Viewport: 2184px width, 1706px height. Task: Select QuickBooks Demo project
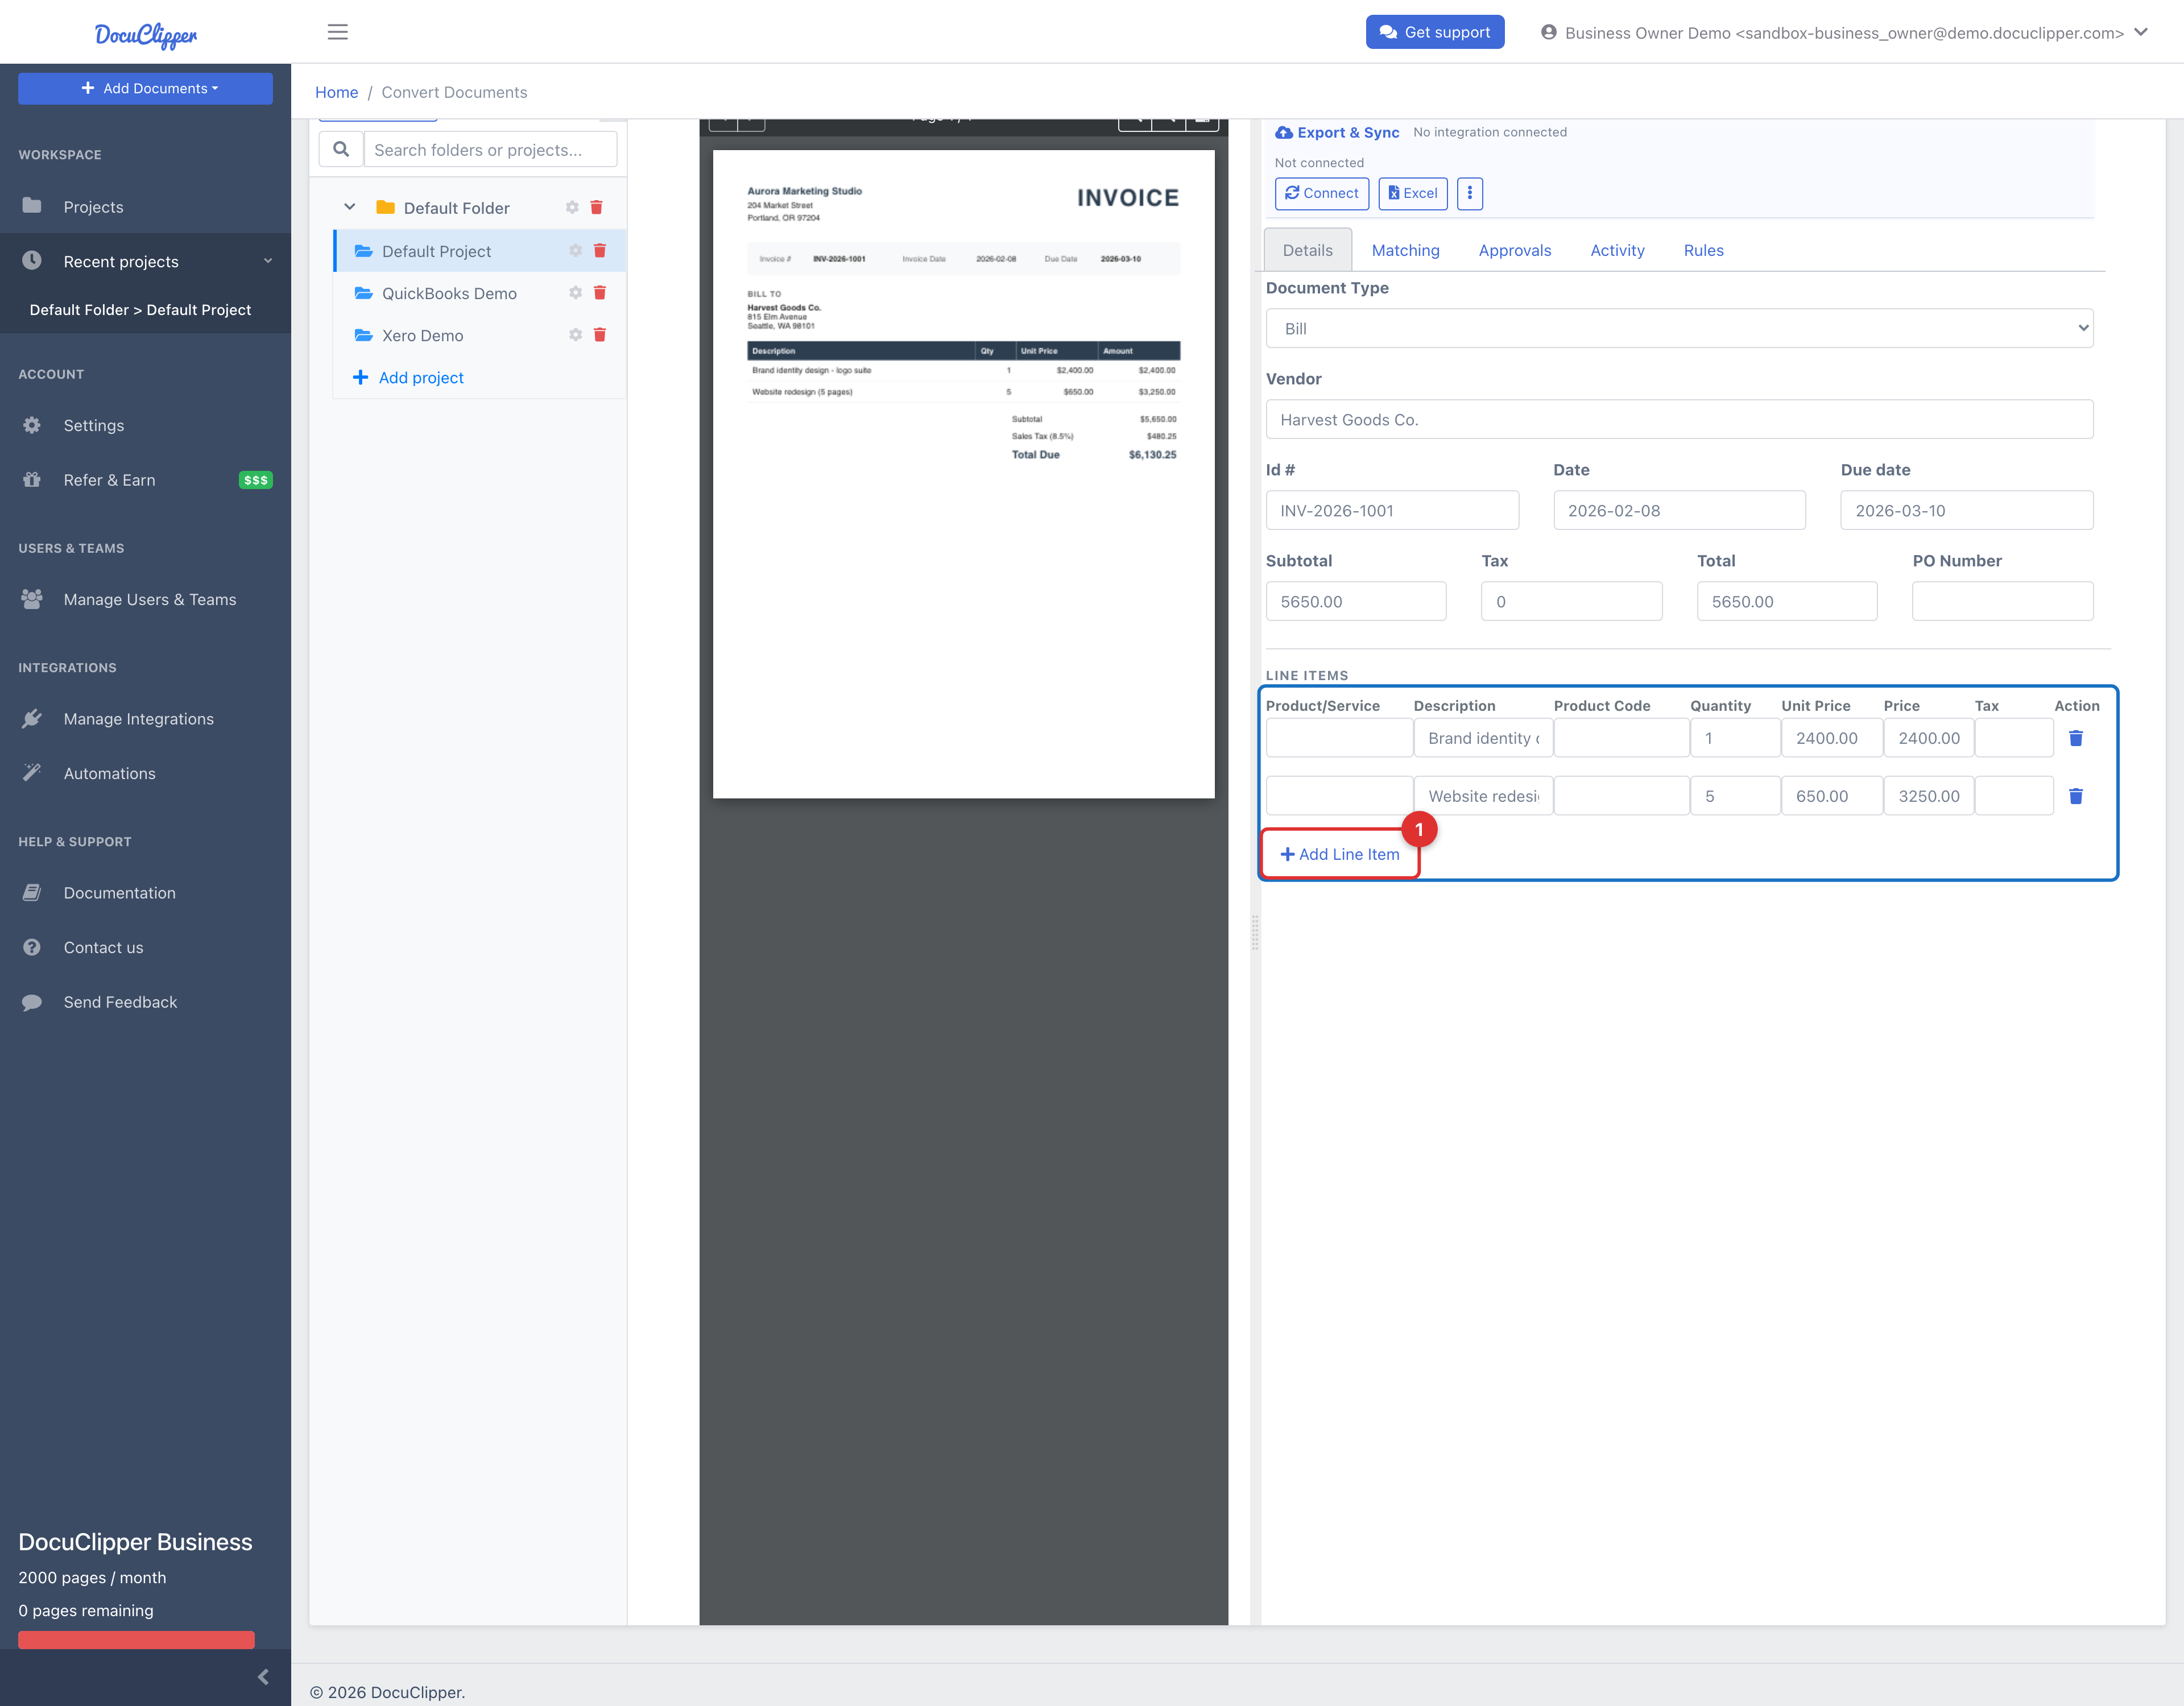(x=449, y=293)
